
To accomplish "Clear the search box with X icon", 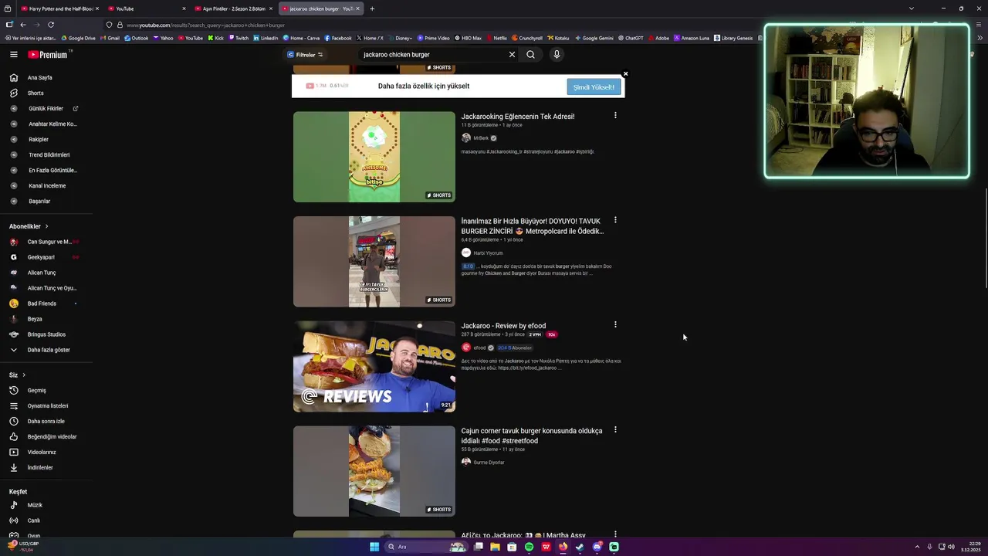I will coord(512,55).
